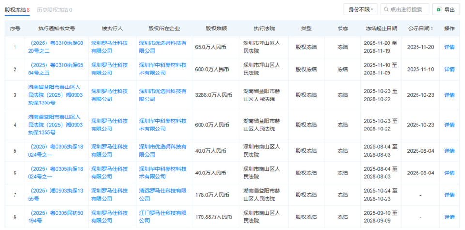Open 深圳市优选师科技有限公司 in row 5
The width and height of the screenshot is (465, 230).
163,151
